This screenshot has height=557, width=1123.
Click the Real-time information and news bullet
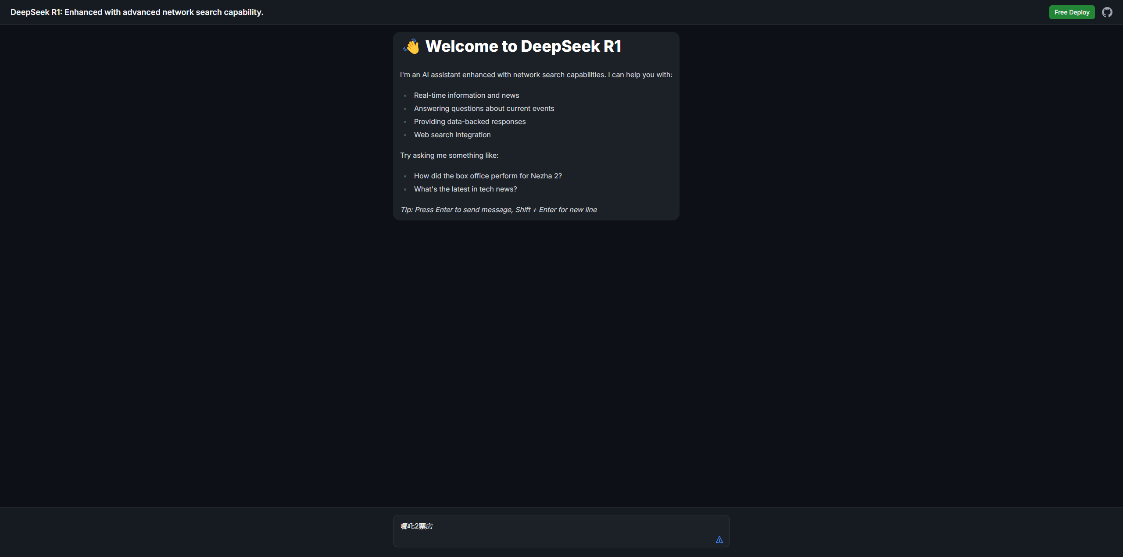coord(466,95)
